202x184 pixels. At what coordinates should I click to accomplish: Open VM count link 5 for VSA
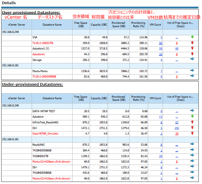[x=161, y=37]
